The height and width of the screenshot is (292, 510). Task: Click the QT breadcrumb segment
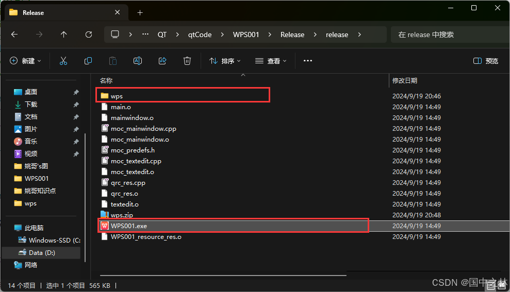point(162,35)
